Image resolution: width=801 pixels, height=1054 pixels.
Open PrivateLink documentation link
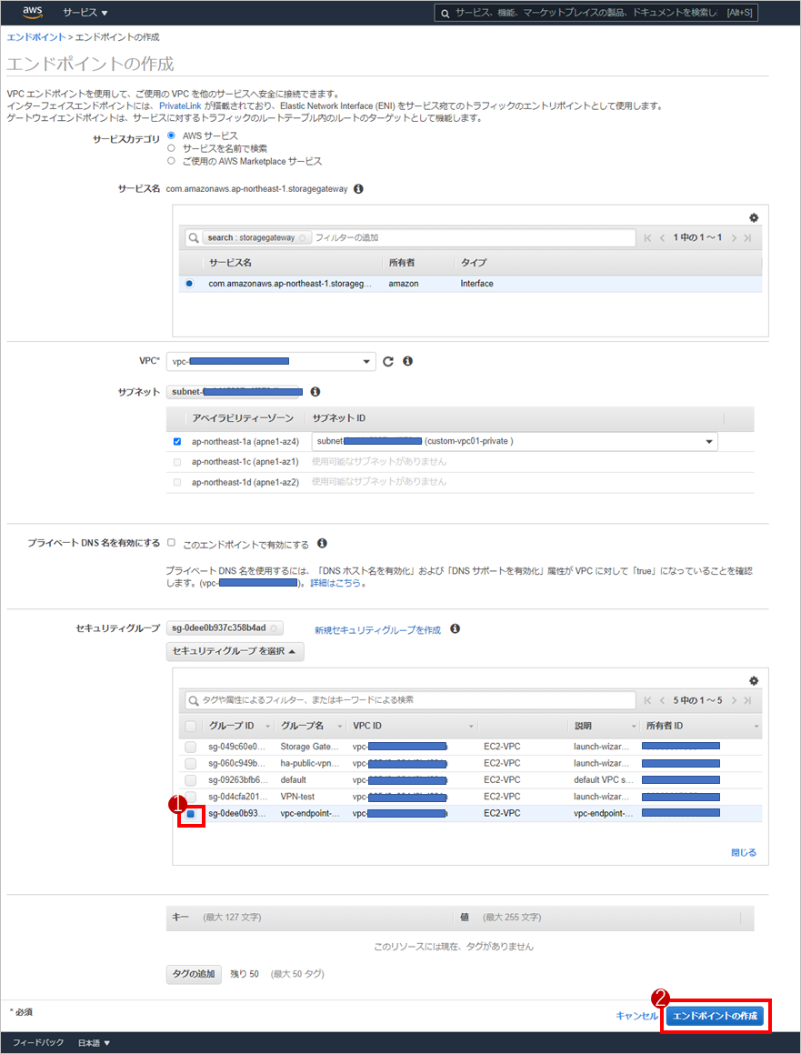tap(180, 106)
